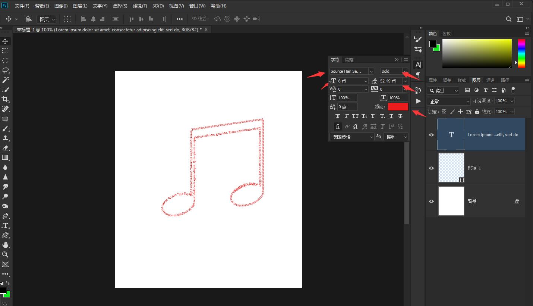This screenshot has width=533, height=306.
Task: Select the Vertical Type tool
Action: point(5,225)
